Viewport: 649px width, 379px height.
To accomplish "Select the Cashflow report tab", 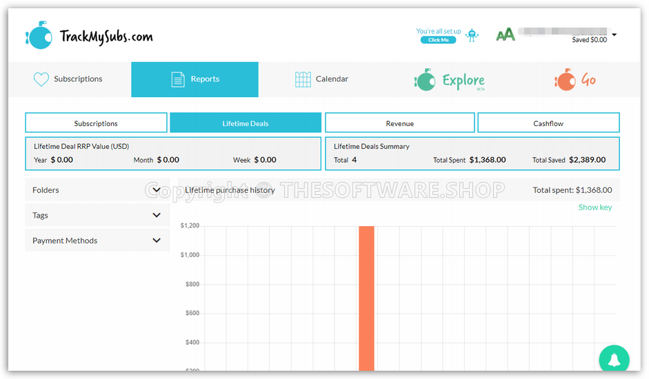I will click(x=548, y=123).
